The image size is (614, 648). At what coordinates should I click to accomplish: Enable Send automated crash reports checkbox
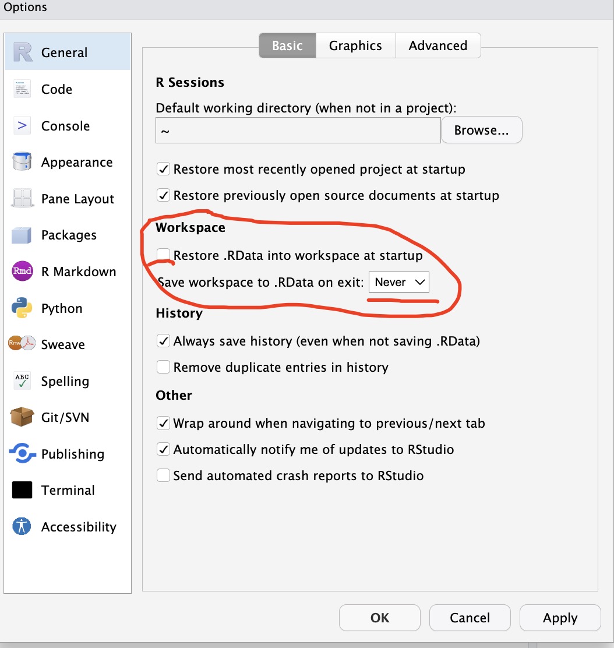(x=163, y=476)
